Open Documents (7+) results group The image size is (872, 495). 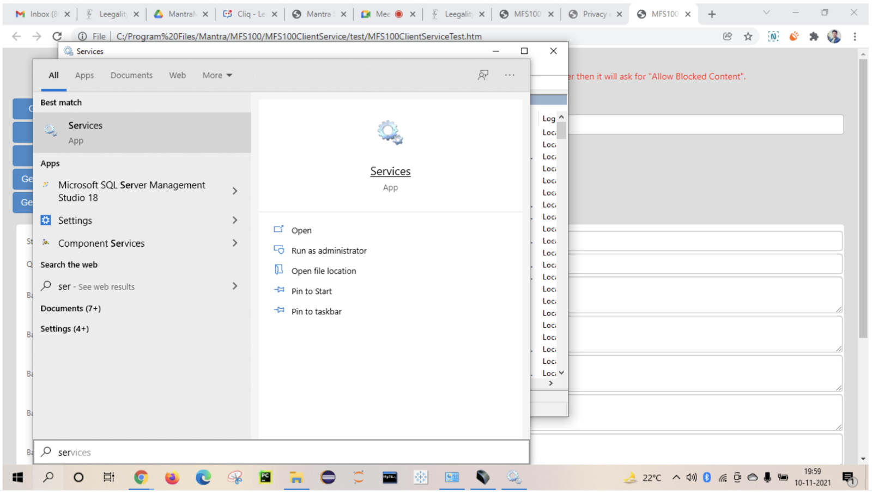pyautogui.click(x=70, y=308)
